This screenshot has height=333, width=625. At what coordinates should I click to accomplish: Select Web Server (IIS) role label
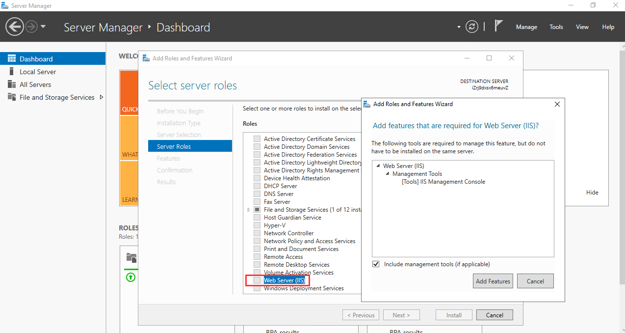(285, 280)
